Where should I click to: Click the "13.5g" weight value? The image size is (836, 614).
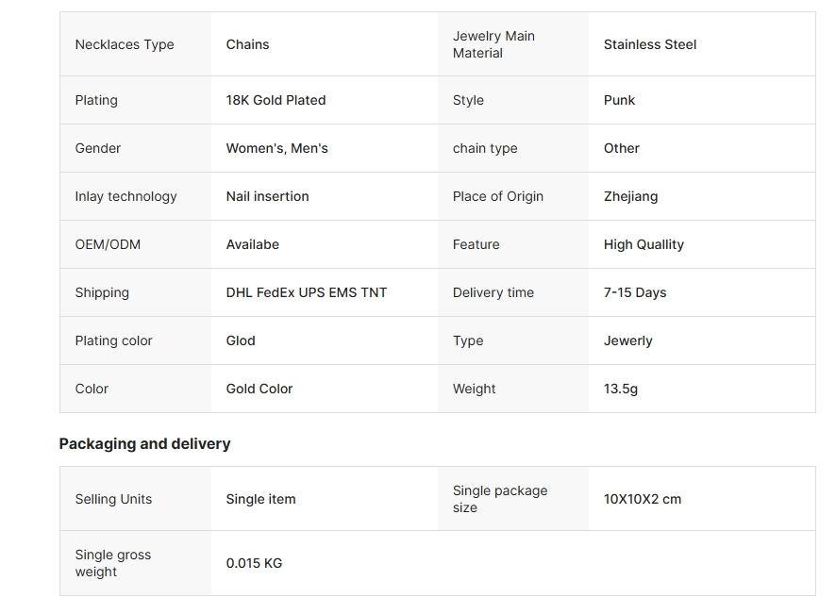point(621,389)
